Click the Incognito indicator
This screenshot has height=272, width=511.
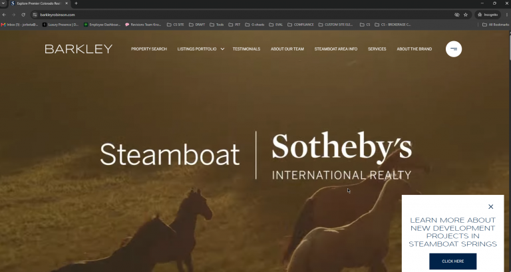(488, 15)
